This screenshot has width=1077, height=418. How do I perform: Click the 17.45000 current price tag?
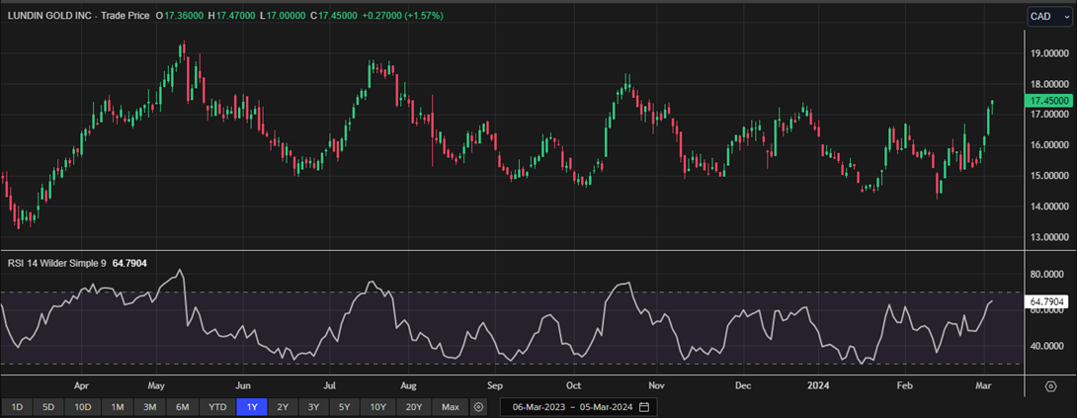click(x=1047, y=101)
